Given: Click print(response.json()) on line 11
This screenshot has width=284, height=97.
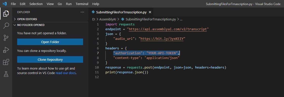Looking at the screenshot, I should [x=127, y=72].
